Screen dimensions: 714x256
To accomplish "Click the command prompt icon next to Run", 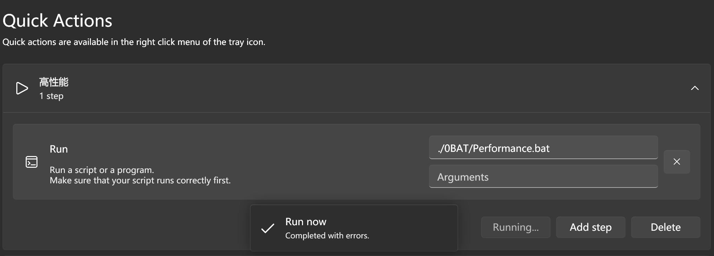I will (32, 161).
